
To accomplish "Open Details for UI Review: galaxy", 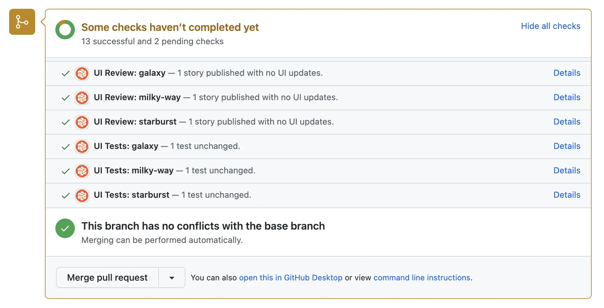I will (567, 73).
